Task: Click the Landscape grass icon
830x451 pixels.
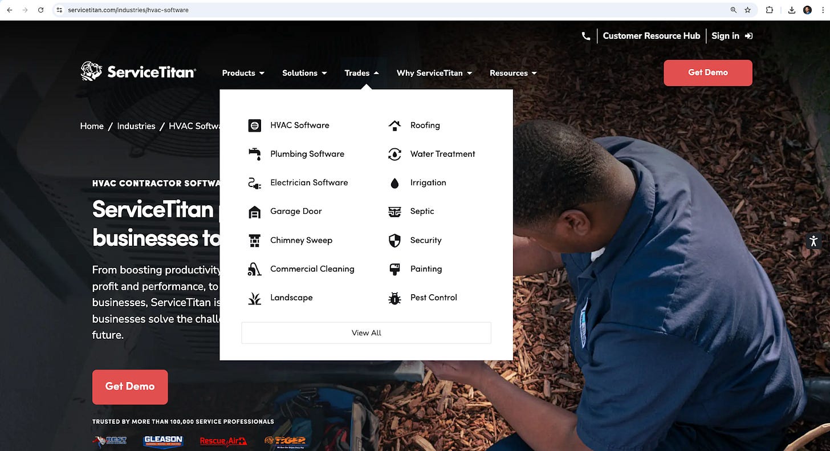Action: click(255, 298)
